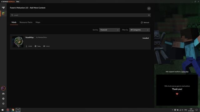Click the Beta badge next to the logo

pos(18,2)
